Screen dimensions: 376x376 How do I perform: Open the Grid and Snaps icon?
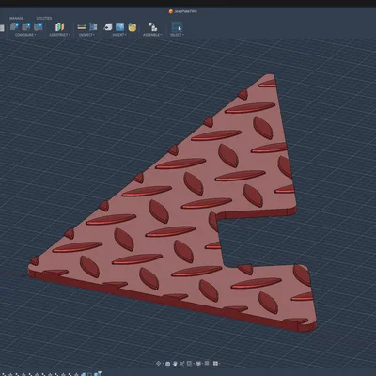click(x=207, y=363)
